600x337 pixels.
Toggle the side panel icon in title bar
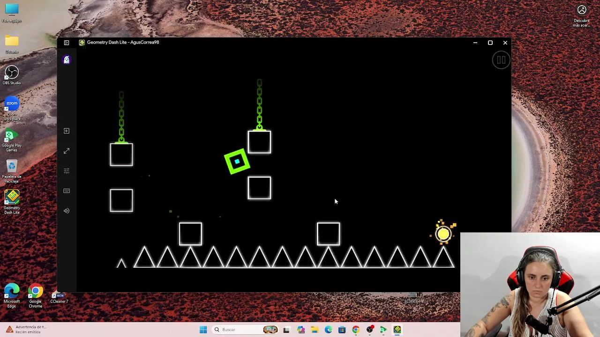(67, 43)
